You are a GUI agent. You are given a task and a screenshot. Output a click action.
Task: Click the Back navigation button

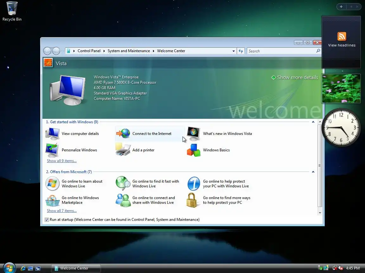point(48,51)
